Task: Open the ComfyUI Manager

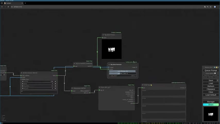Action: pos(211,102)
